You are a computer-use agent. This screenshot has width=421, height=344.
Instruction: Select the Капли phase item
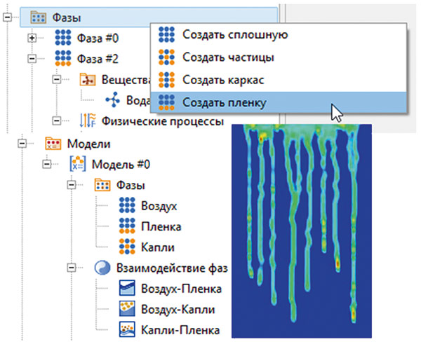[x=155, y=247]
